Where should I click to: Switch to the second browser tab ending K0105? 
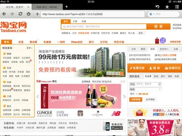47,7
